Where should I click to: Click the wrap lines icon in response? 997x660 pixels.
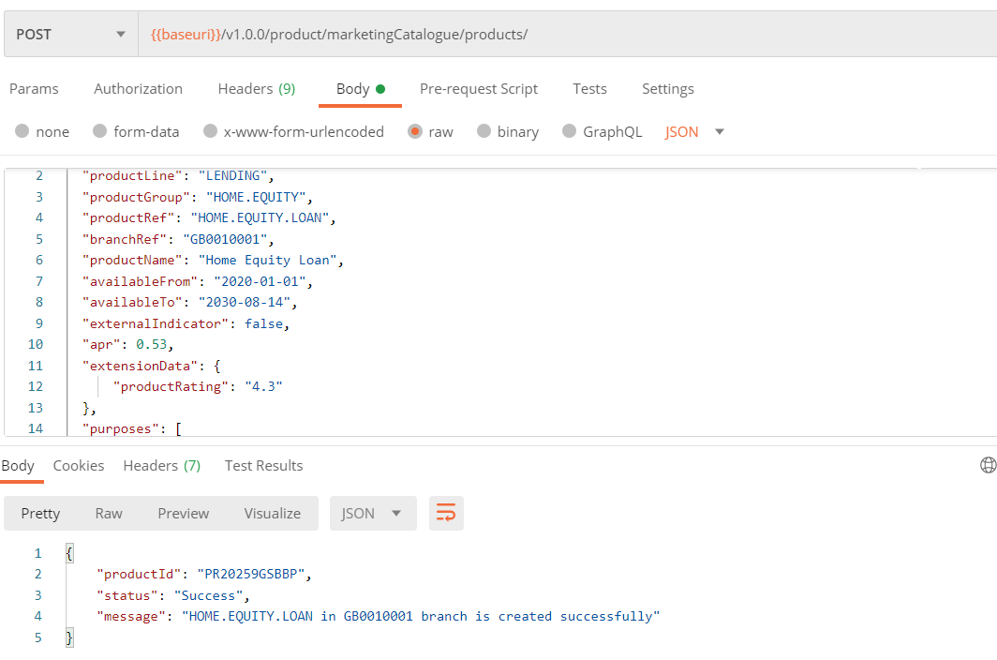[x=446, y=513]
